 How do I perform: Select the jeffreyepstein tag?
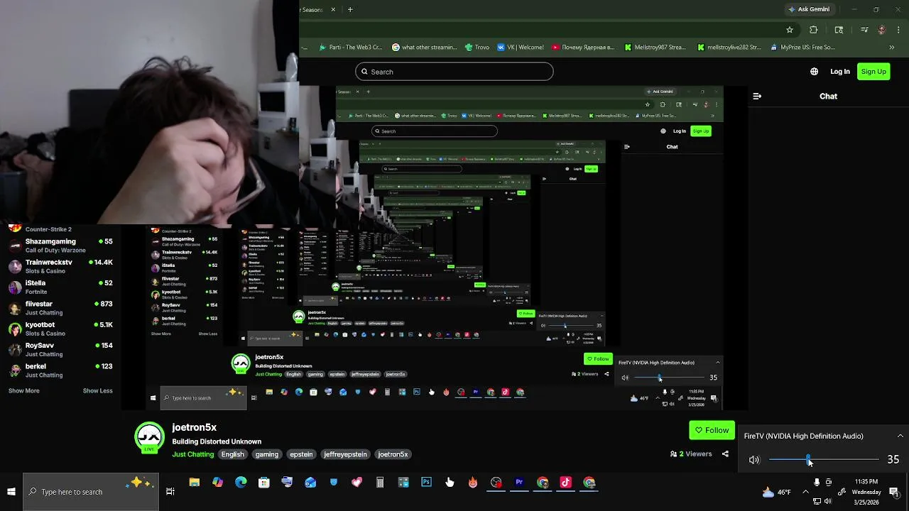click(x=345, y=454)
